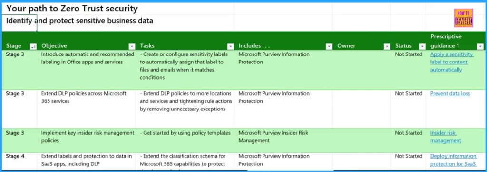487x172 pixels.
Task: Select Includes cell in DLP policies row
Action: 283,109
